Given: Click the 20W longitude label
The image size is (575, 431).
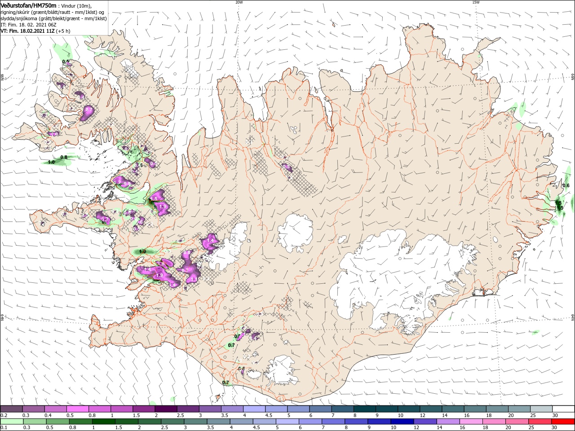Looking at the screenshot, I should (239, 2).
